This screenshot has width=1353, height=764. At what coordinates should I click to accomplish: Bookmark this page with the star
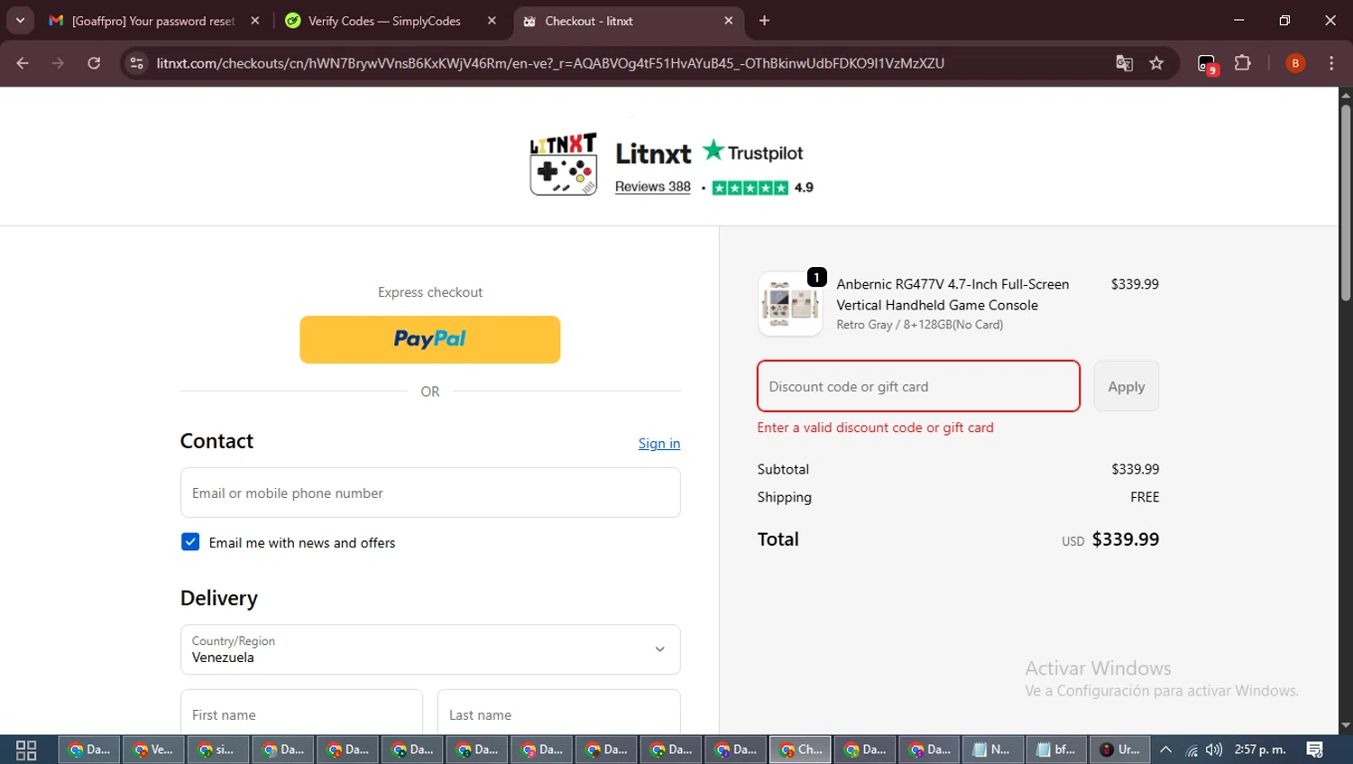pos(1156,63)
